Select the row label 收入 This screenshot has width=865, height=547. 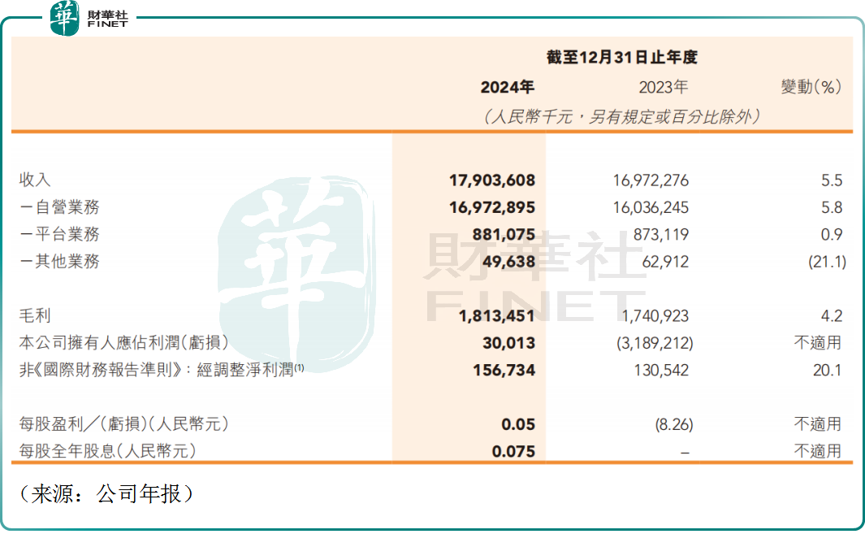tap(35, 180)
